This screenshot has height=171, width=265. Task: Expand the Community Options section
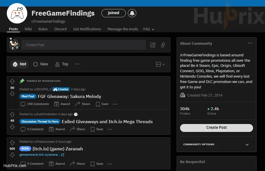(216, 145)
